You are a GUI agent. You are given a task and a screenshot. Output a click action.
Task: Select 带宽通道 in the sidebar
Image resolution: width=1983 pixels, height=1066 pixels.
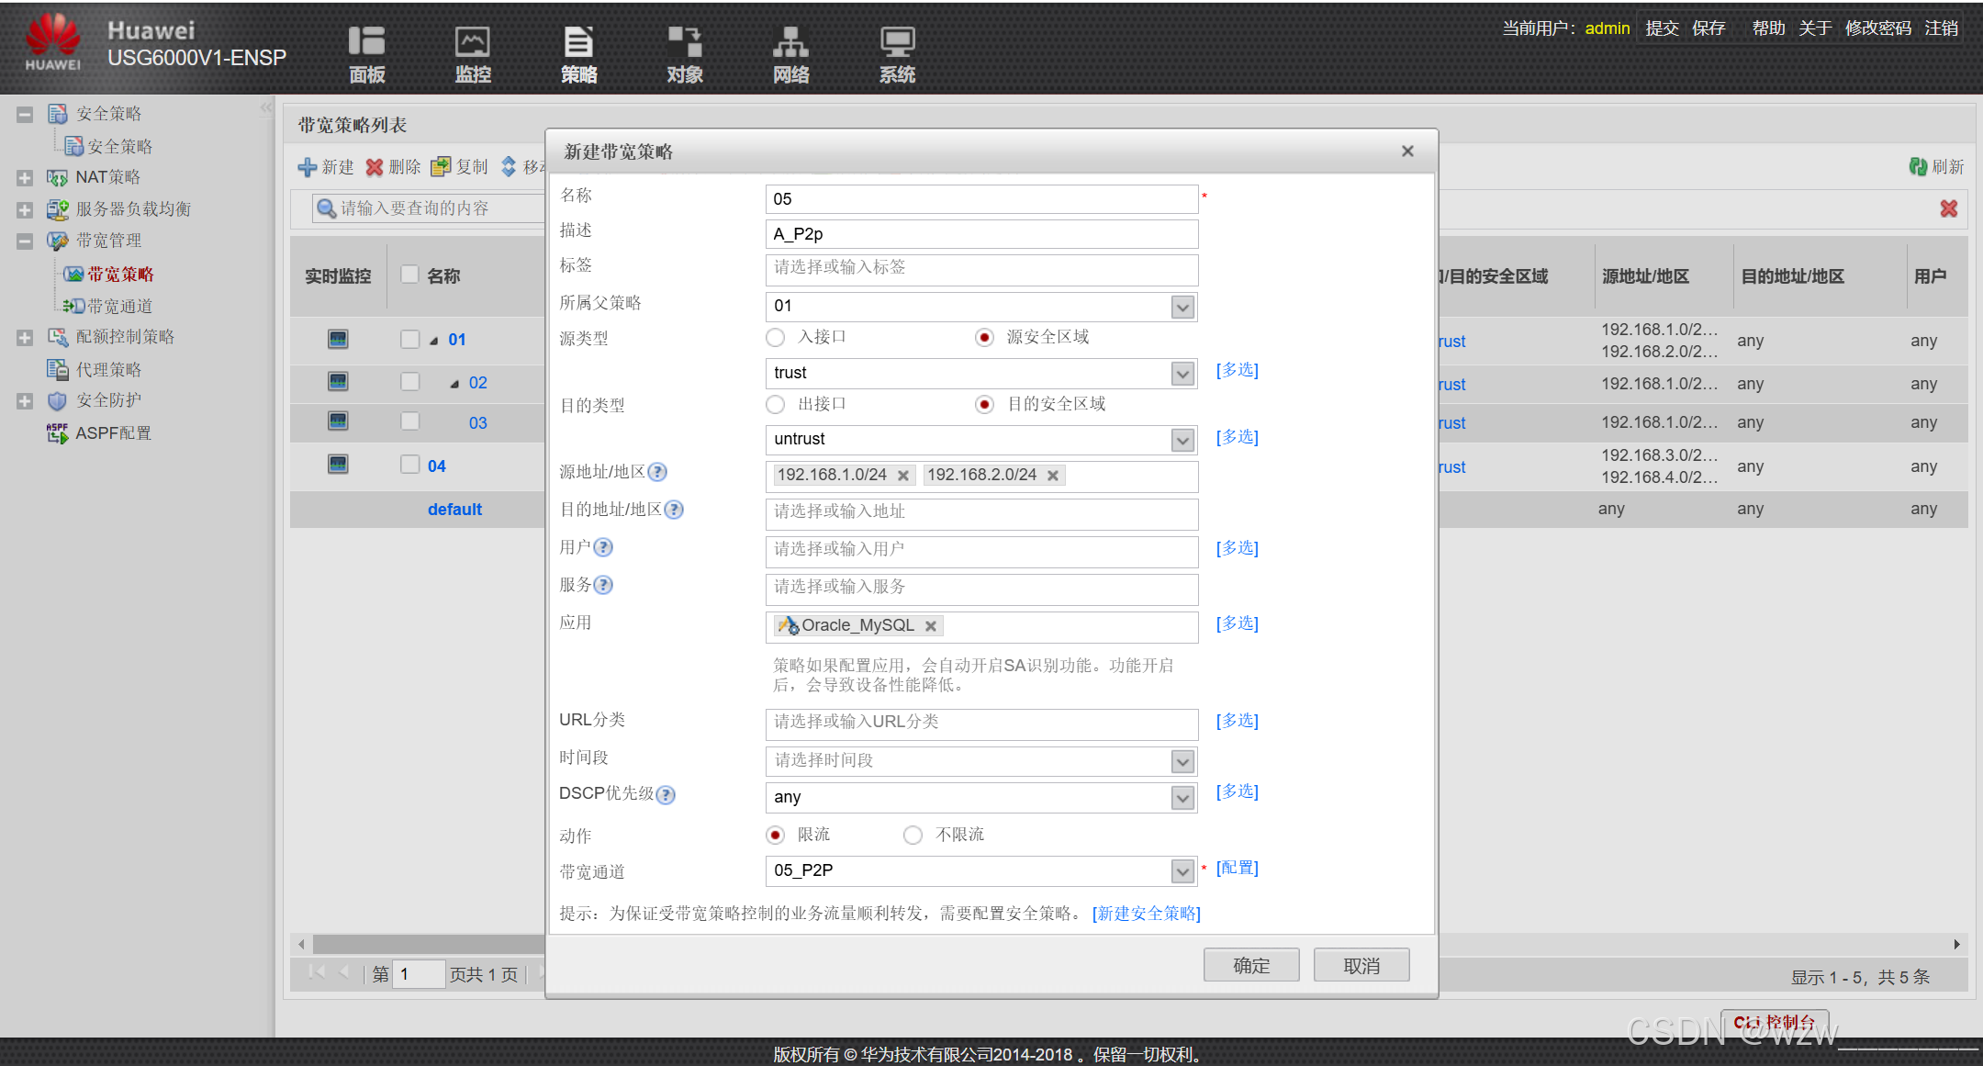coord(119,307)
